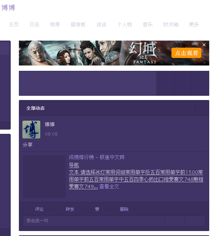Click the 分享 text in the post
Image resolution: width=211 pixels, height=236 pixels.
coord(27,145)
